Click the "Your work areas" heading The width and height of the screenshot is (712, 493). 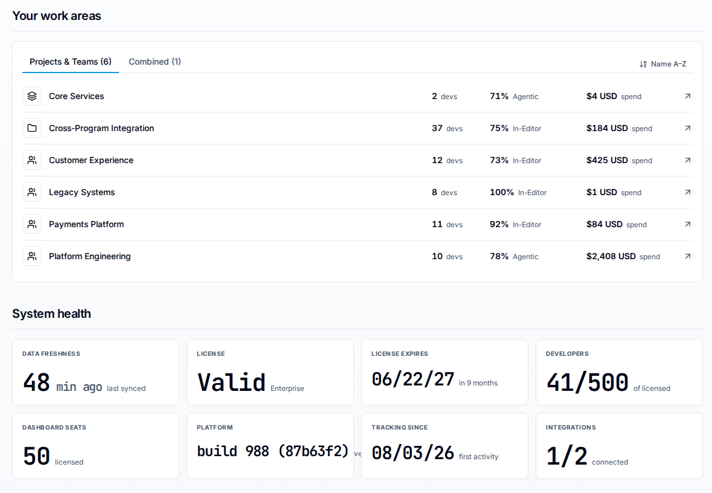coord(57,16)
